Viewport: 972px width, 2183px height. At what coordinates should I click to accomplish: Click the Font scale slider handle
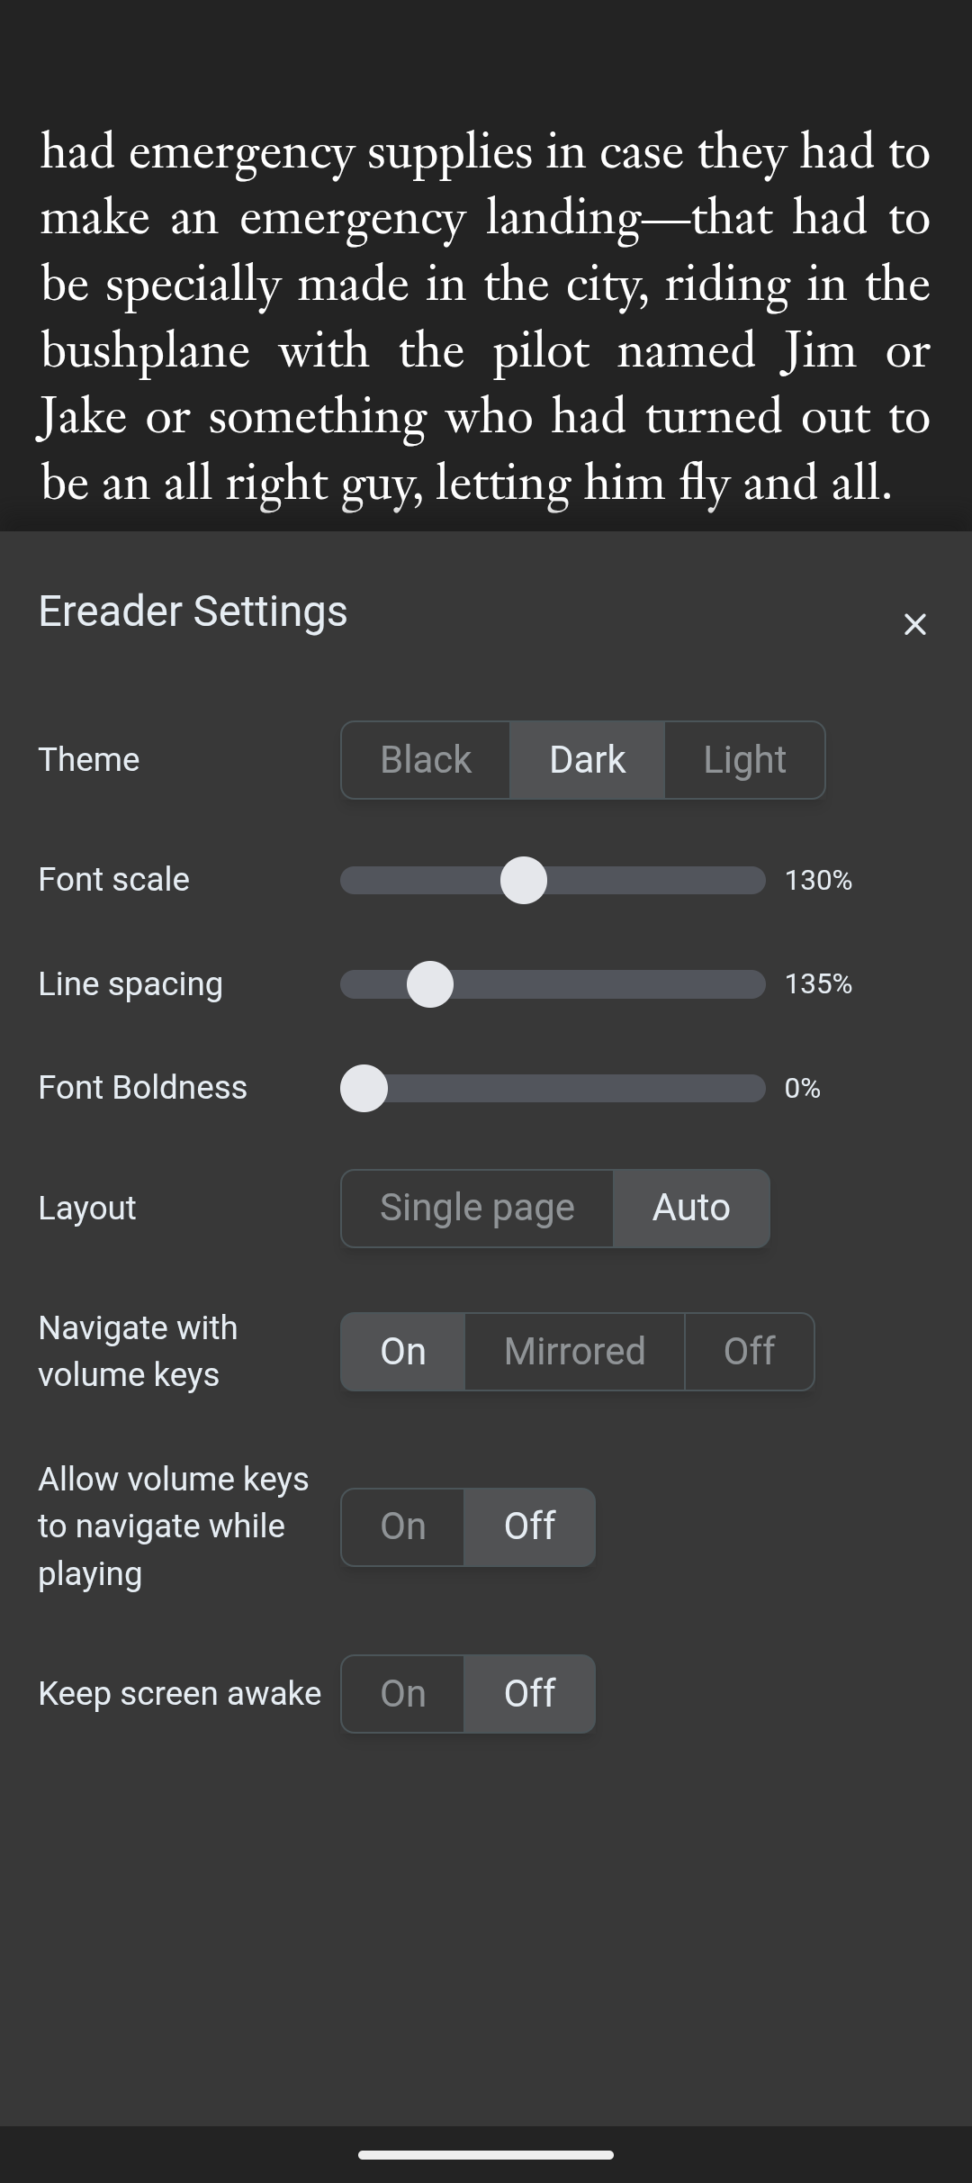coord(524,880)
